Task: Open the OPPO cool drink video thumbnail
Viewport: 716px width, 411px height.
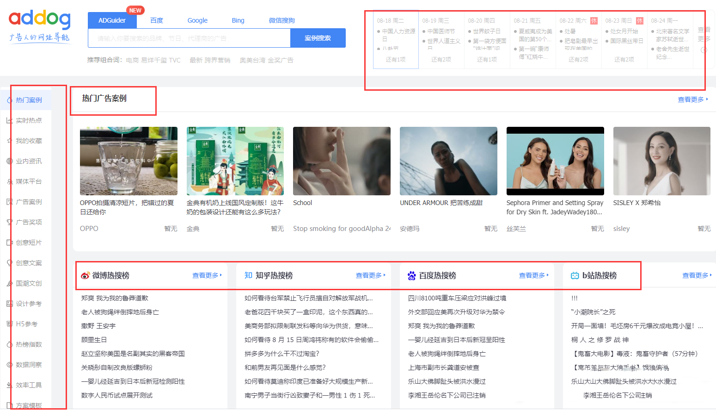Action: [x=129, y=161]
